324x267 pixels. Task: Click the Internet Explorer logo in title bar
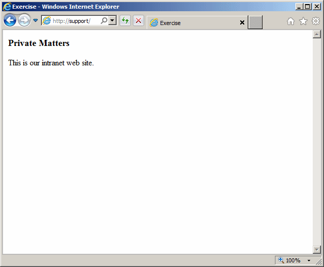pyautogui.click(x=7, y=7)
